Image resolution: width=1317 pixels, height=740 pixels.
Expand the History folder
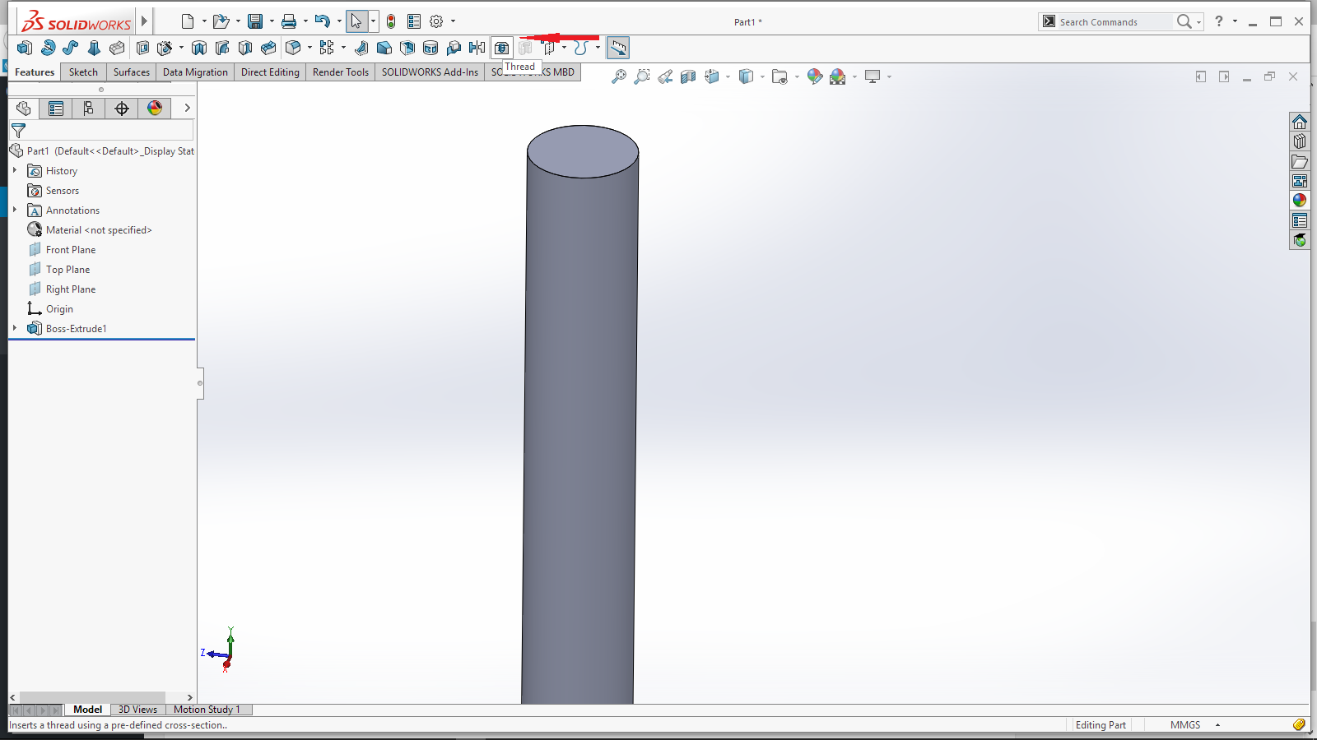click(x=15, y=170)
